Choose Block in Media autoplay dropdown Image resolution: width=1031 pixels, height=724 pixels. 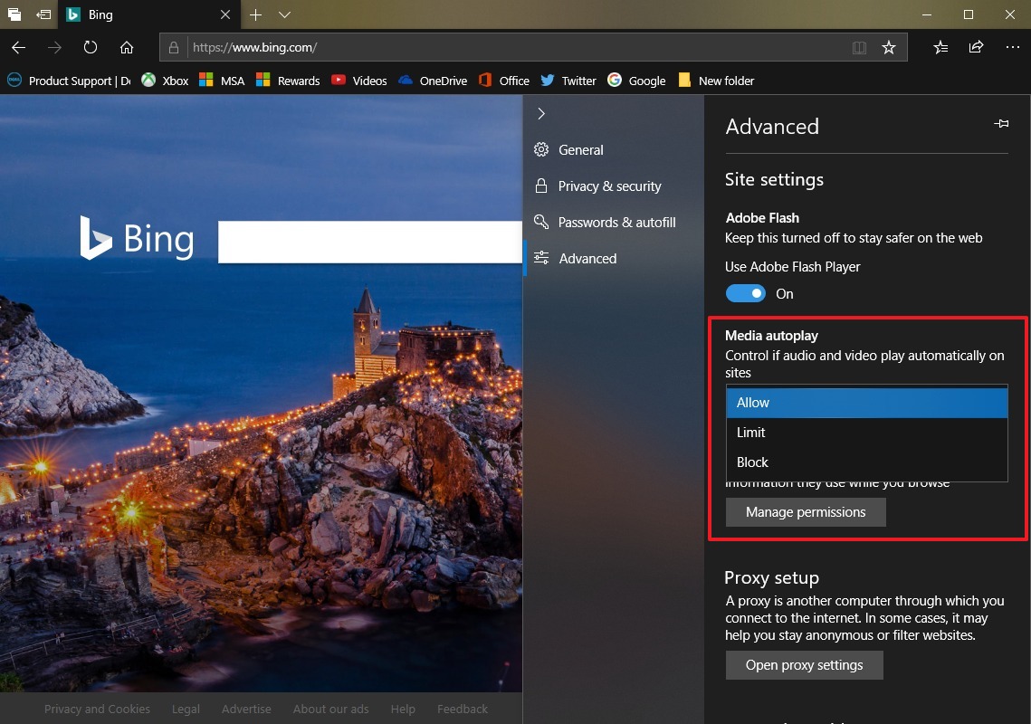click(x=866, y=462)
